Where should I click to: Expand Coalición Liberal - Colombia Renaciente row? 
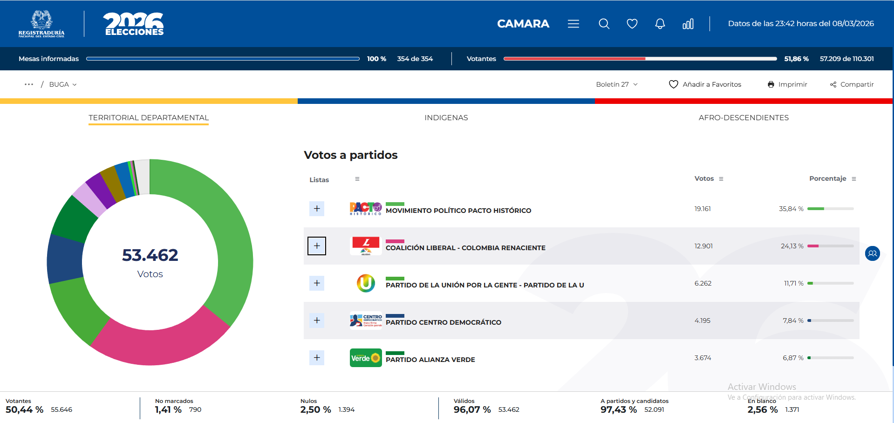[x=317, y=246]
